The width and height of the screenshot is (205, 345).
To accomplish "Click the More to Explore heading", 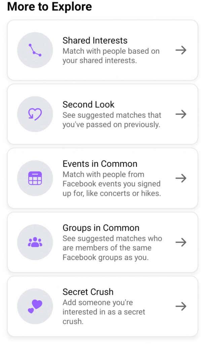I will 50,7.
